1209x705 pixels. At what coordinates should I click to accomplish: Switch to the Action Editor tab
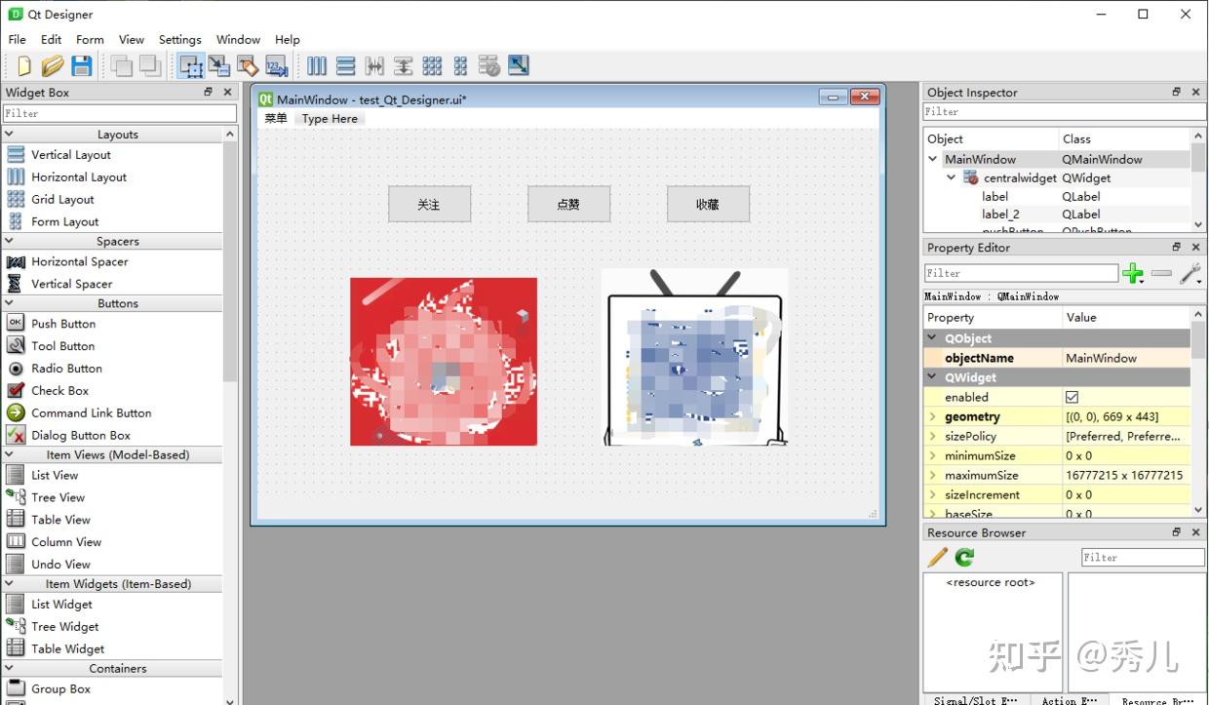click(x=1070, y=699)
